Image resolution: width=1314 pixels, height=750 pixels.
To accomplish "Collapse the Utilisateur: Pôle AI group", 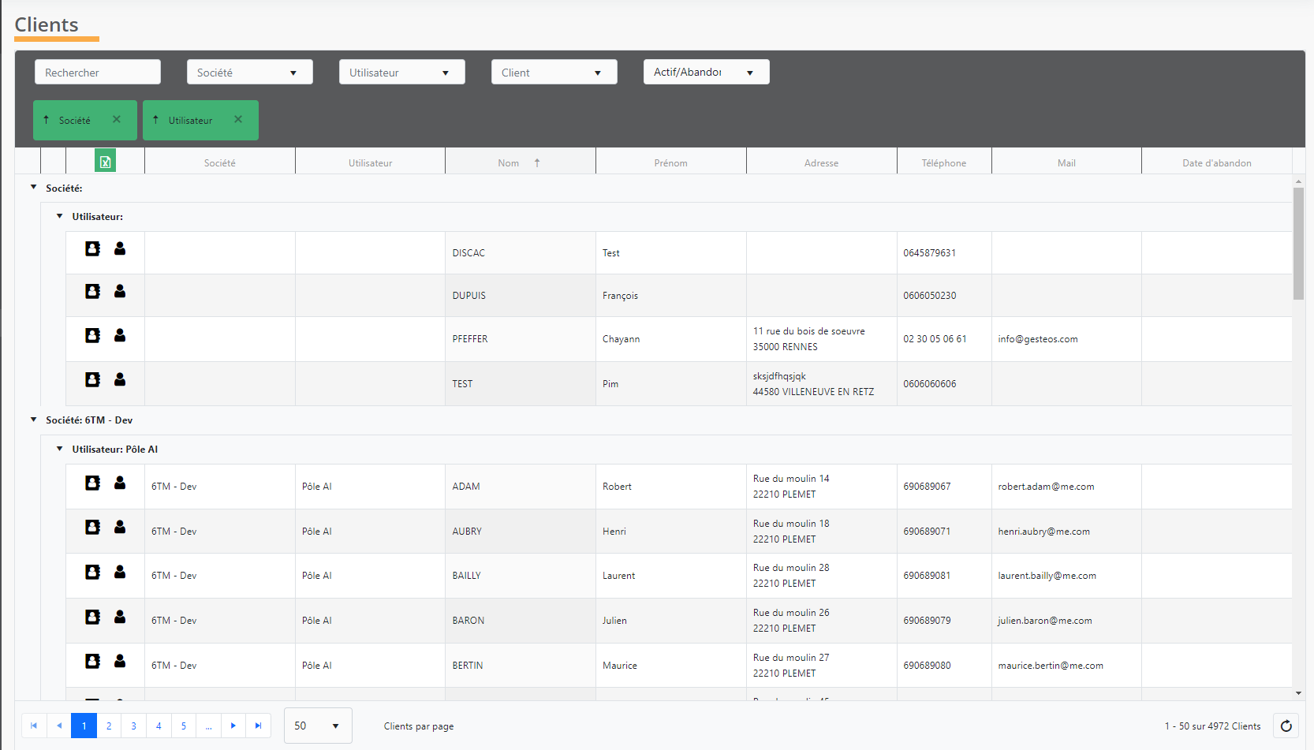I will pos(60,449).
